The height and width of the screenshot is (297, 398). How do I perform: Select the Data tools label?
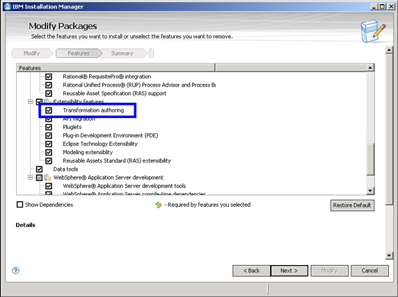click(65, 169)
